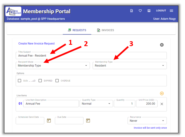Click the Access Granted logo

13,11
